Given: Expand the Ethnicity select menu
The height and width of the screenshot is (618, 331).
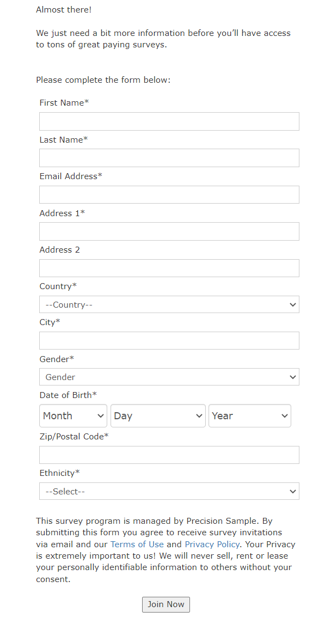Looking at the screenshot, I should pos(169,491).
